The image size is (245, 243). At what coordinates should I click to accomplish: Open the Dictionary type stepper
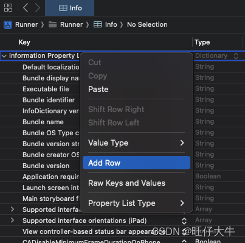pyautogui.click(x=236, y=56)
